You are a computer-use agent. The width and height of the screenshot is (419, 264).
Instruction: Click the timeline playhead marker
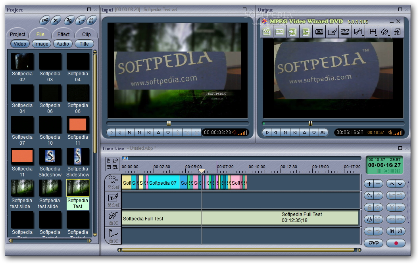202,171
